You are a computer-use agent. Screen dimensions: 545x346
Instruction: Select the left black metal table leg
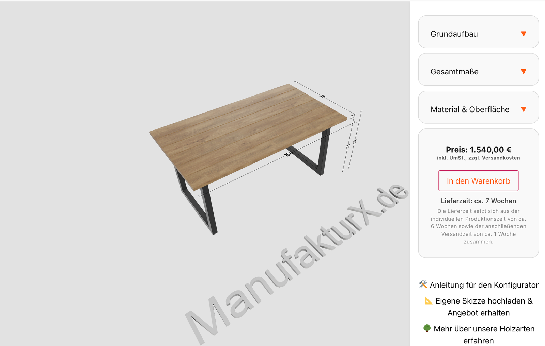197,204
